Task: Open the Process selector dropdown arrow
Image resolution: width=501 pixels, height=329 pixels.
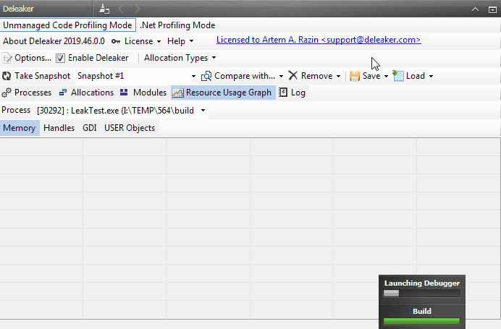Action: tap(203, 111)
